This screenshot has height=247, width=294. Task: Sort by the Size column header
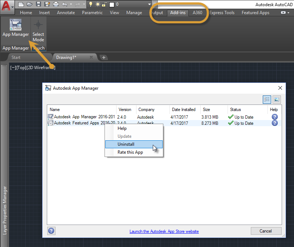[214, 110]
